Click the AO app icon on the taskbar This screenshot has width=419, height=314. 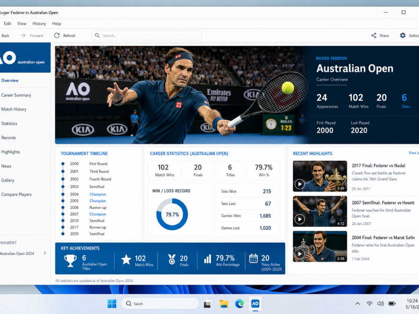click(x=255, y=304)
